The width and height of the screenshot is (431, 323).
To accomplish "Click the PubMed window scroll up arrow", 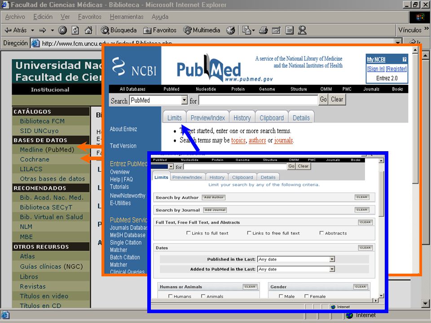I will [x=415, y=50].
